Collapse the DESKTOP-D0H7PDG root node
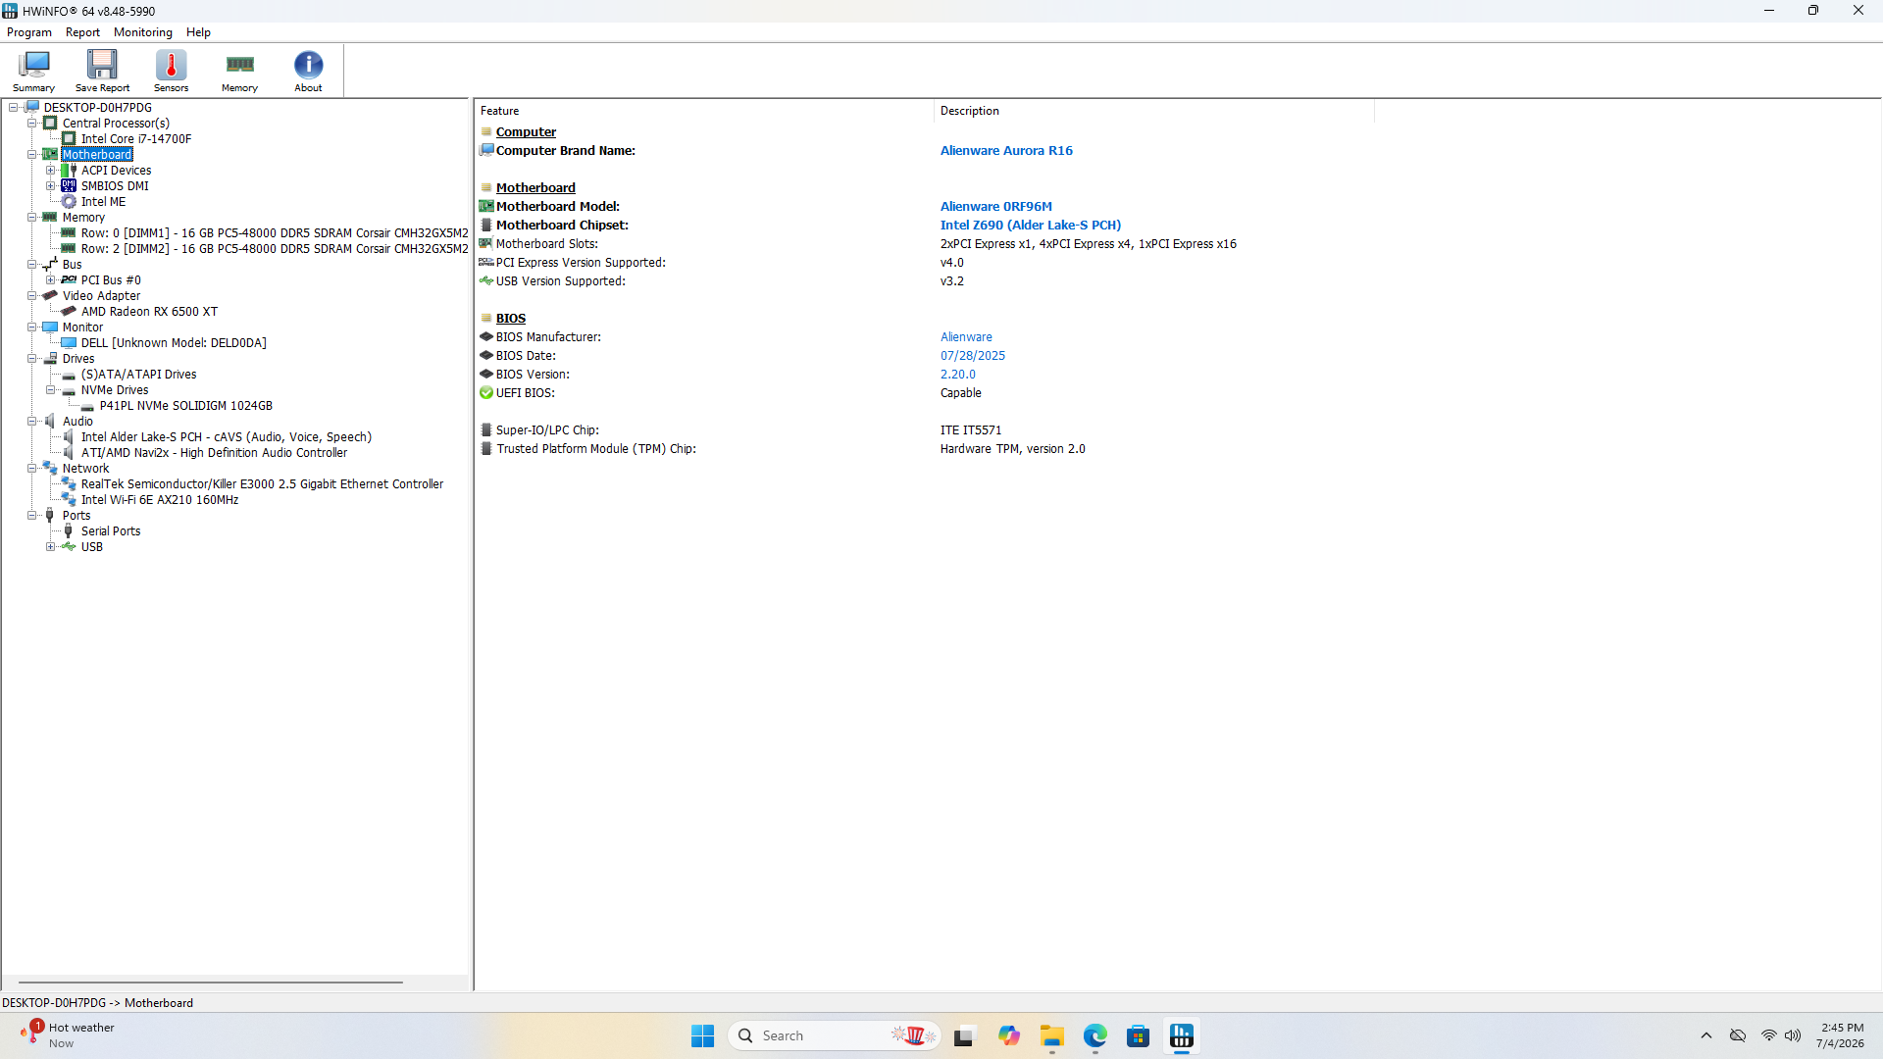 tap(14, 108)
